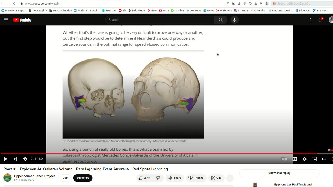This screenshot has width=333, height=187.
Task: Send a Thanks to the creator
Action: tap(196, 178)
